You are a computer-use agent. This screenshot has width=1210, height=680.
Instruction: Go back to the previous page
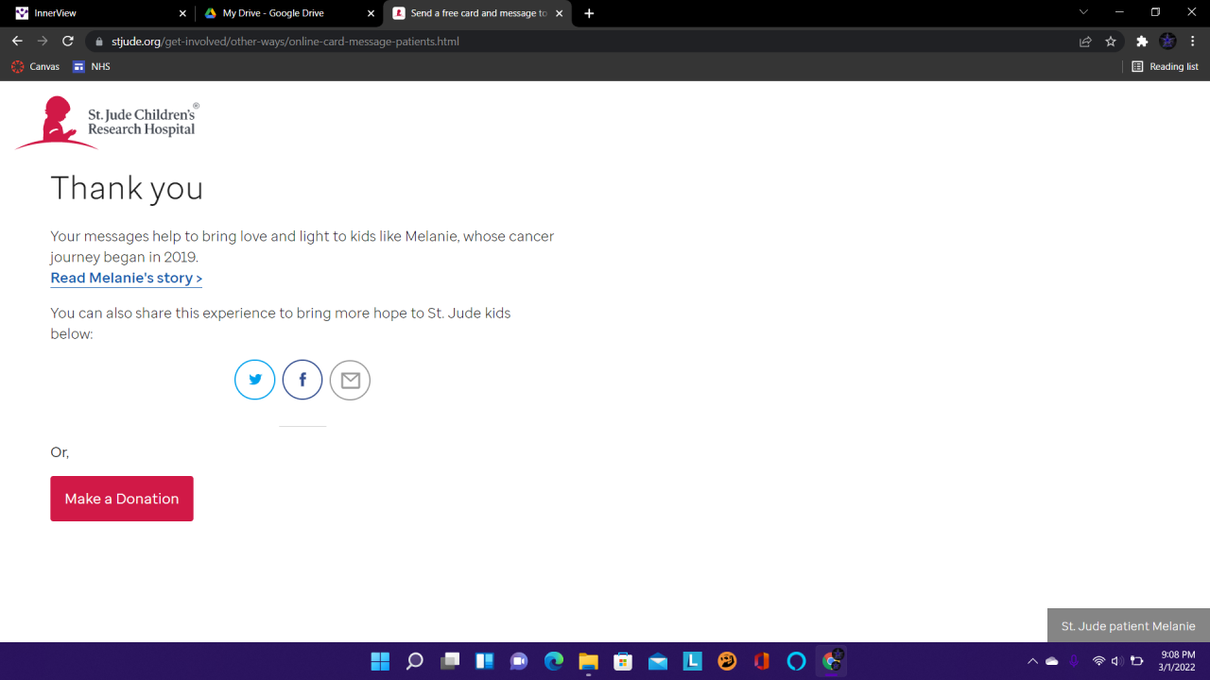(17, 42)
